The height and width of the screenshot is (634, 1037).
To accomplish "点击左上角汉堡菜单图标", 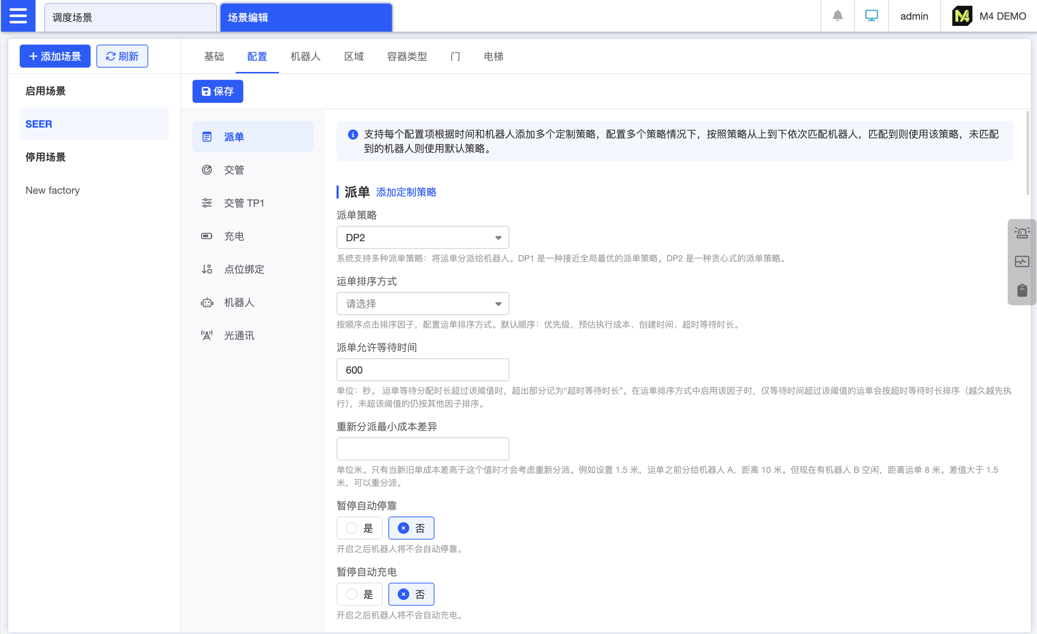I will click(x=18, y=15).
